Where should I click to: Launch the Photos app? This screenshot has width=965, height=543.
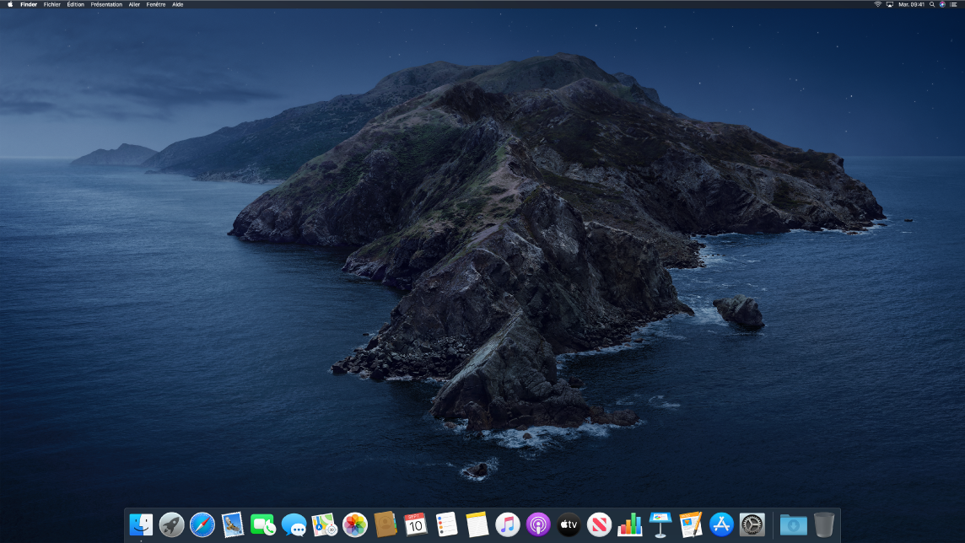point(353,524)
